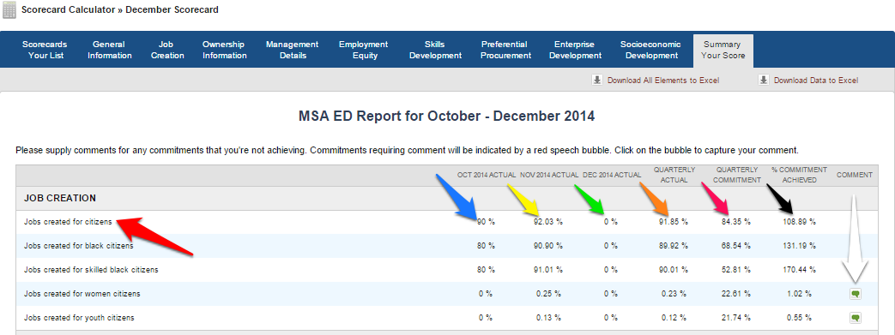This screenshot has height=335, width=895.
Task: Click the Download Data to Excel link
Action: [816, 81]
